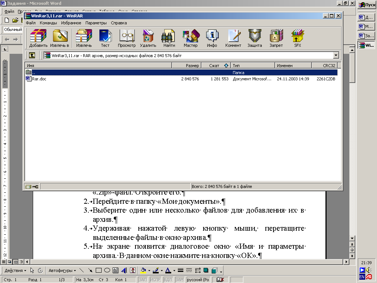Image resolution: width=377 pixels, height=283 pixels.
Task: Select the Arrow drawing tool in Word
Action: point(90,270)
